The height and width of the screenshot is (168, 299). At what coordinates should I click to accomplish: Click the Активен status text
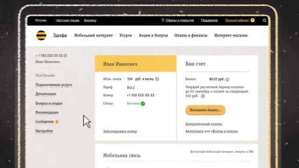pos(133,104)
